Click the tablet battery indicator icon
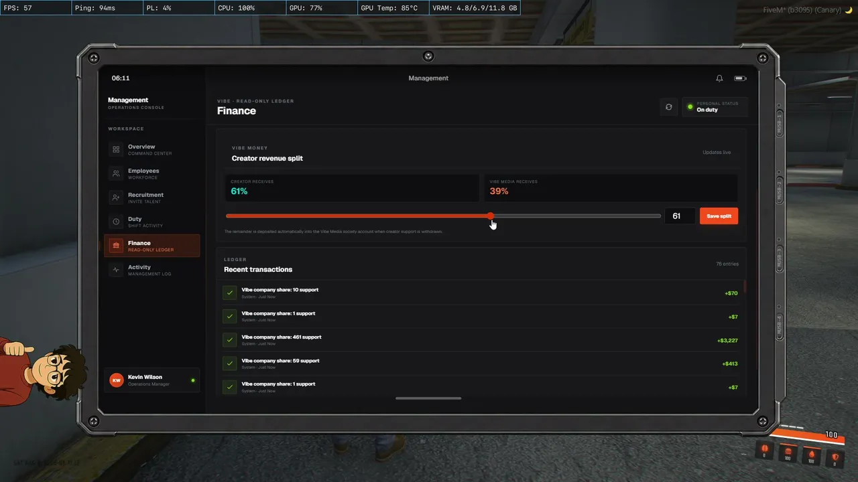This screenshot has height=482, width=858. coord(740,78)
